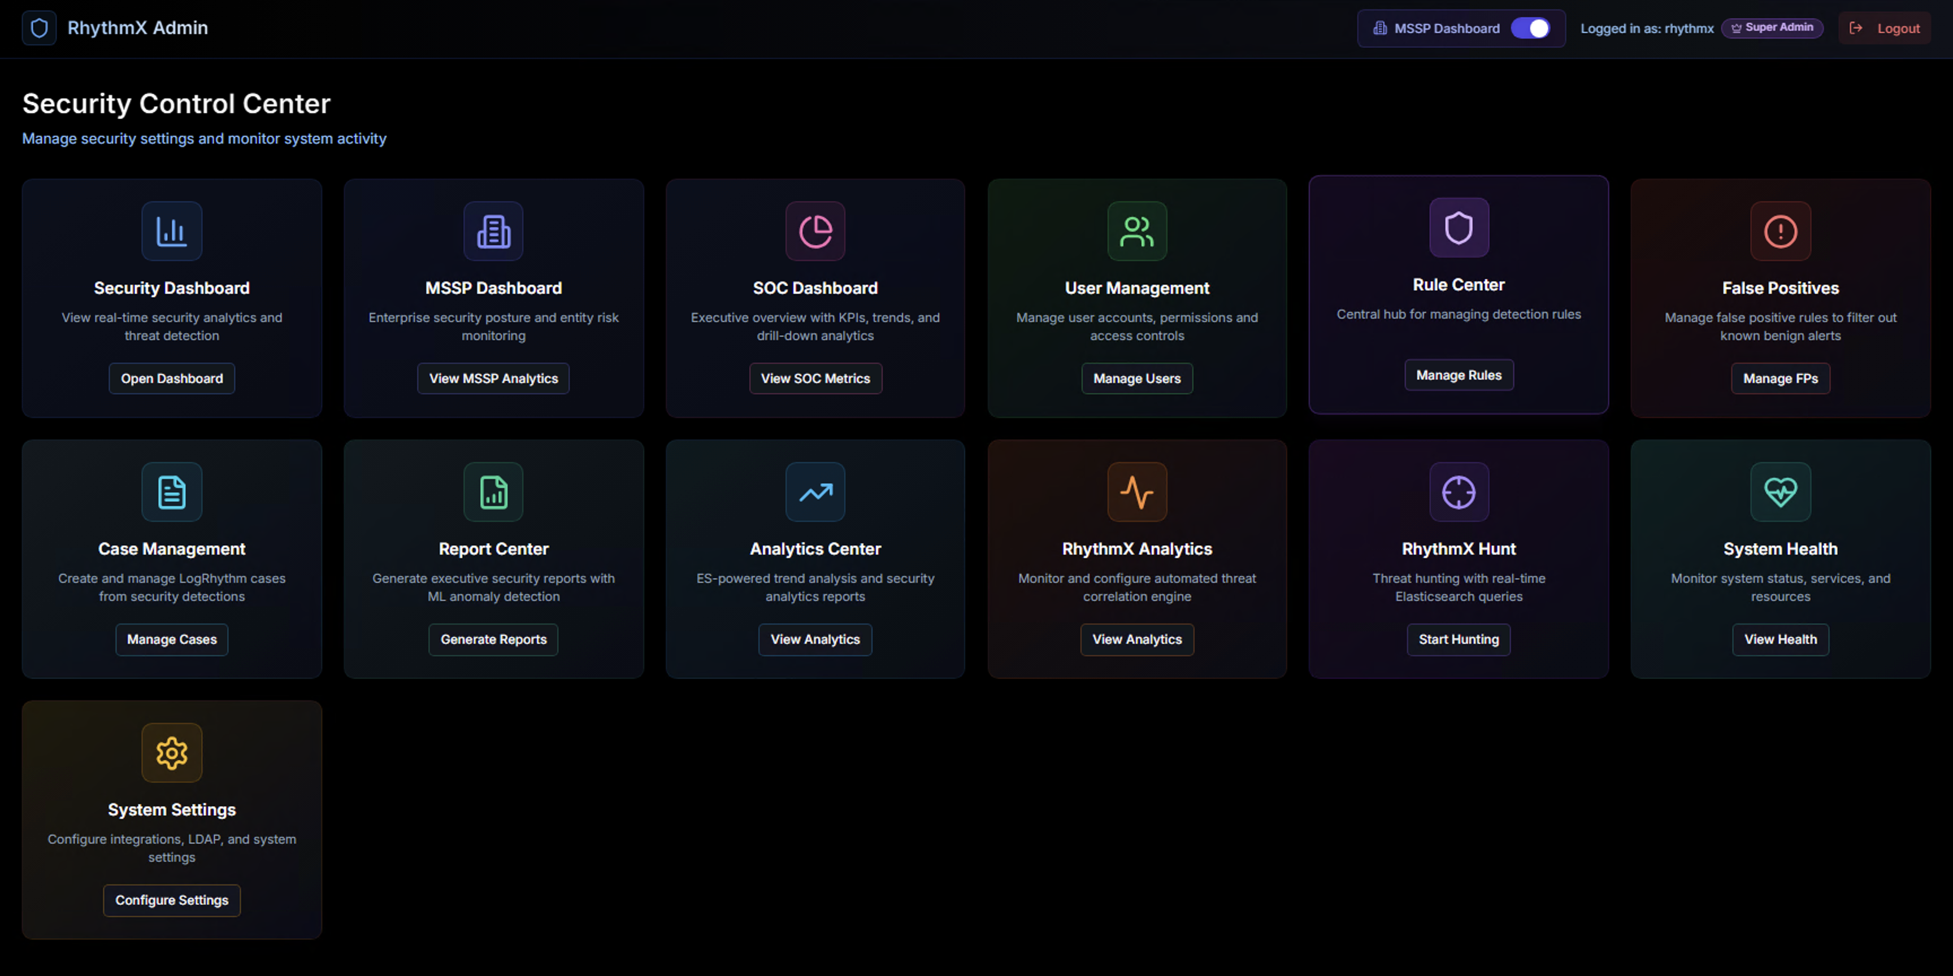Click the SOC Dashboard pie chart icon

tap(815, 231)
